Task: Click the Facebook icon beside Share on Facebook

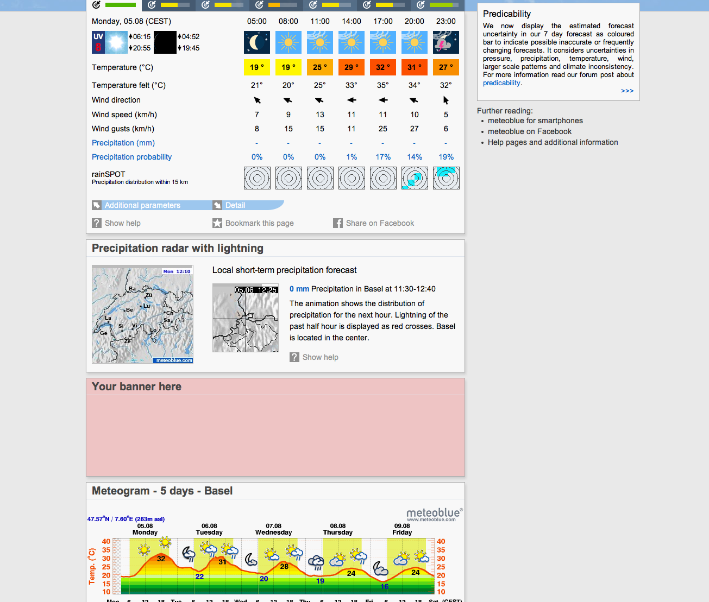Action: tap(338, 223)
